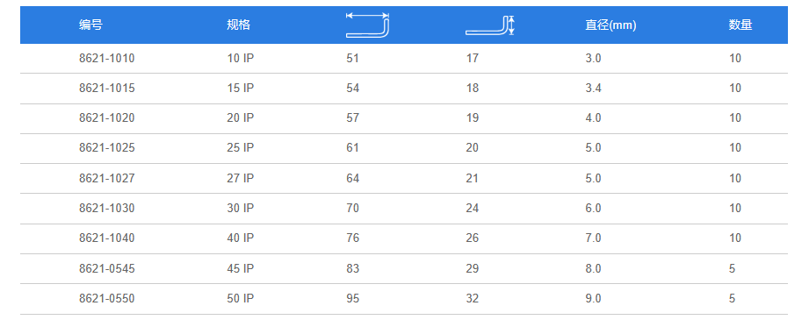Select part number 8621-1027

(x=107, y=178)
